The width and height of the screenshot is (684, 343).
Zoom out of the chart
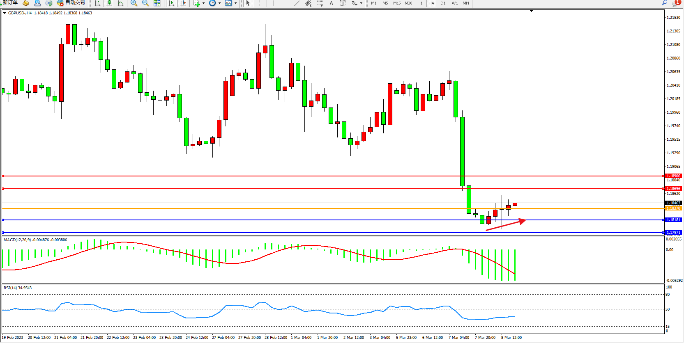click(145, 3)
